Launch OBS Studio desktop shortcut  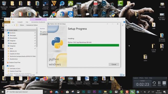point(54,79)
